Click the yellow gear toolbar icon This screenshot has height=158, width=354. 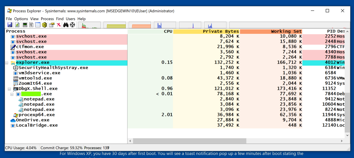[x=44, y=25]
